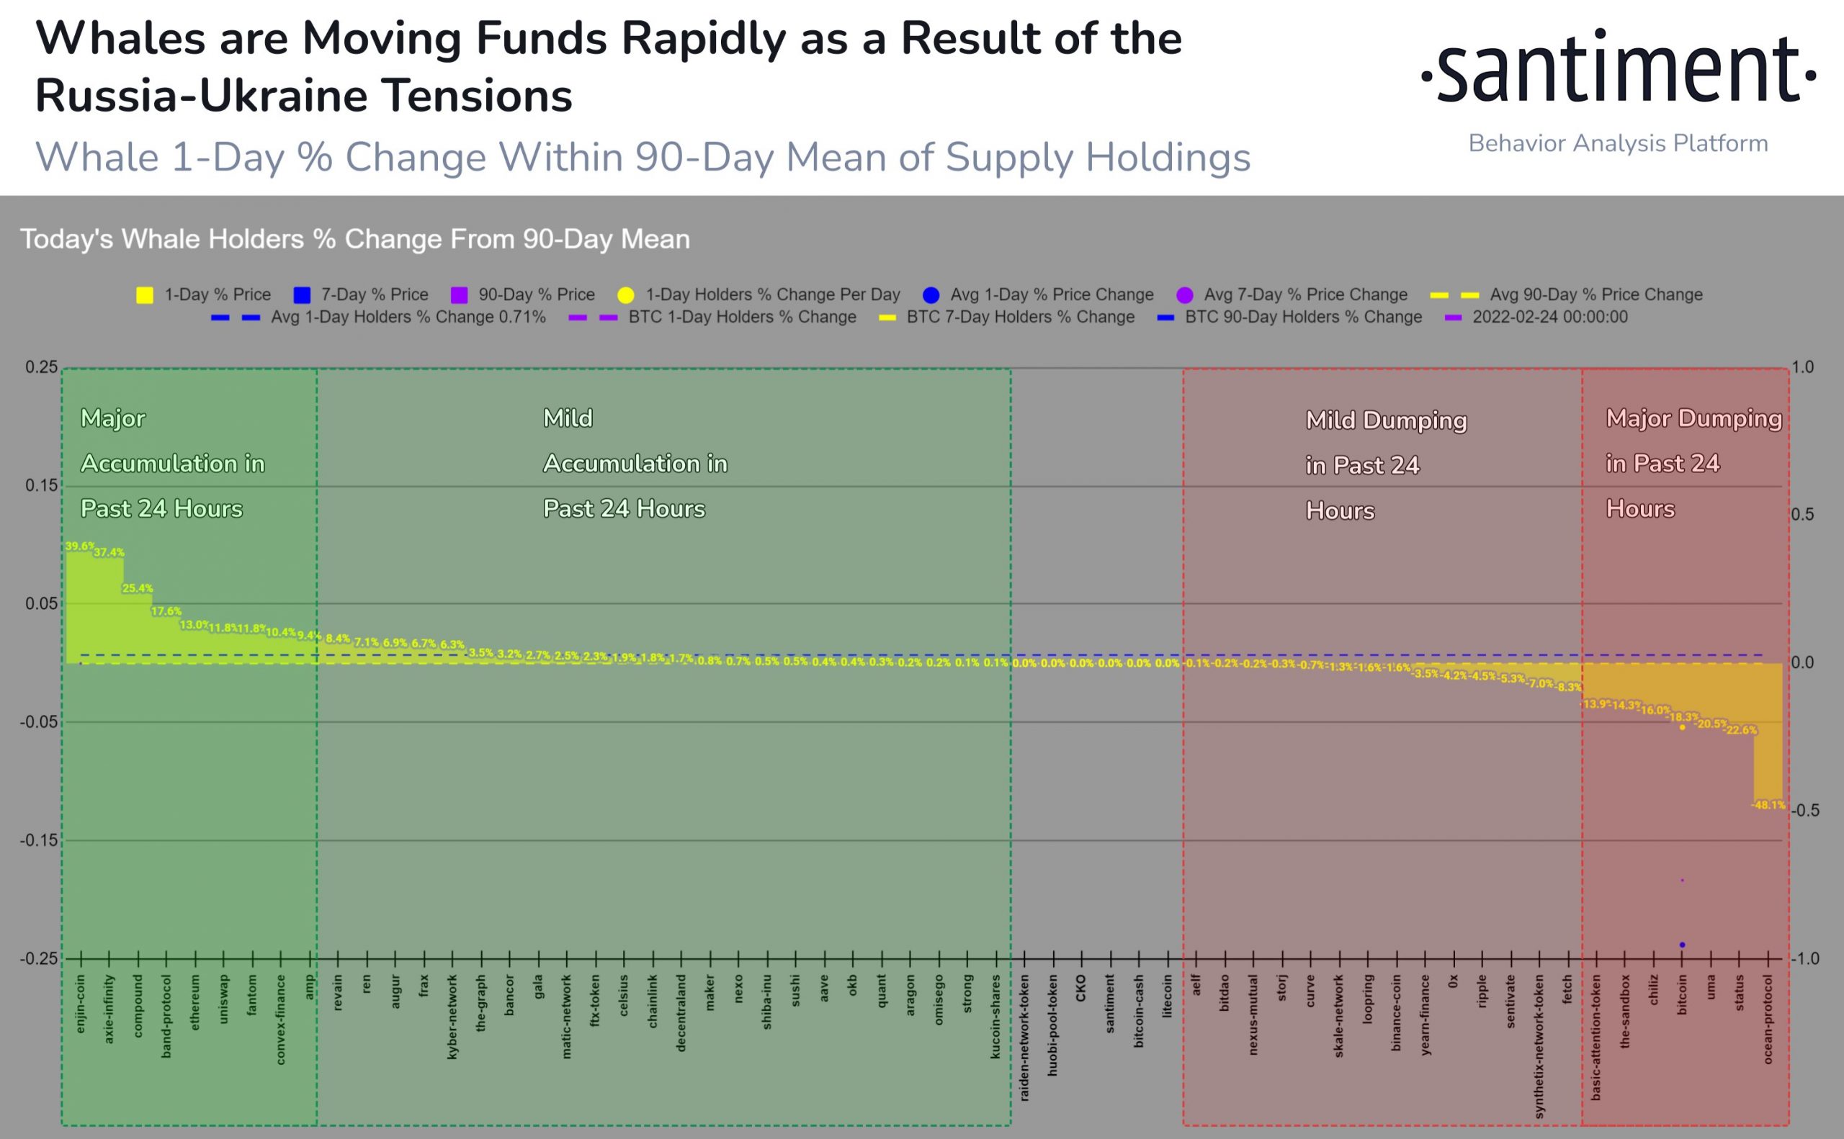Image resolution: width=1844 pixels, height=1139 pixels.
Task: Select the ethereum axis label
Action: click(x=195, y=1003)
